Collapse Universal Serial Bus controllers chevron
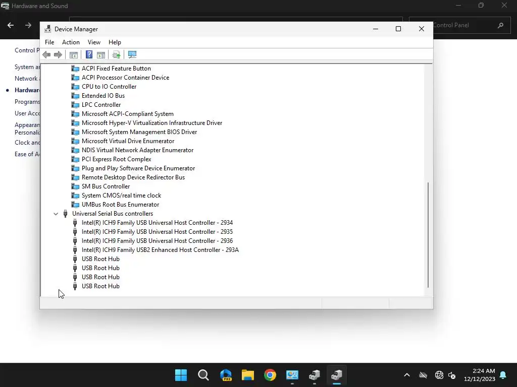Viewport: 517px width, 387px height. (56, 214)
